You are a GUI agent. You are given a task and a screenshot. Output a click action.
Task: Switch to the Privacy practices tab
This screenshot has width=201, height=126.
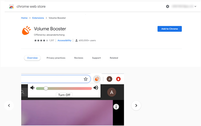coord(56,58)
